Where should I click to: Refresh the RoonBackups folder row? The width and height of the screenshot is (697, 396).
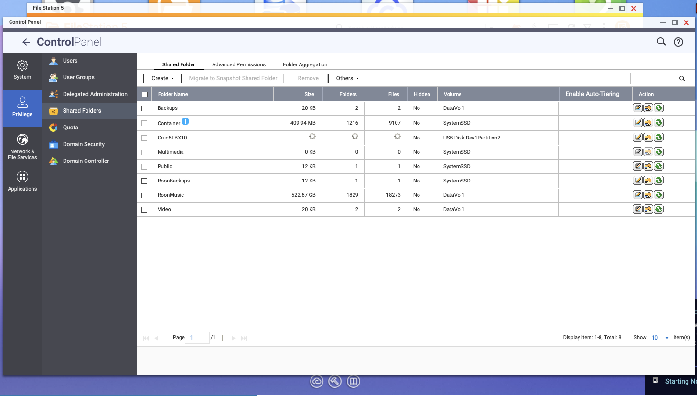coord(659,181)
